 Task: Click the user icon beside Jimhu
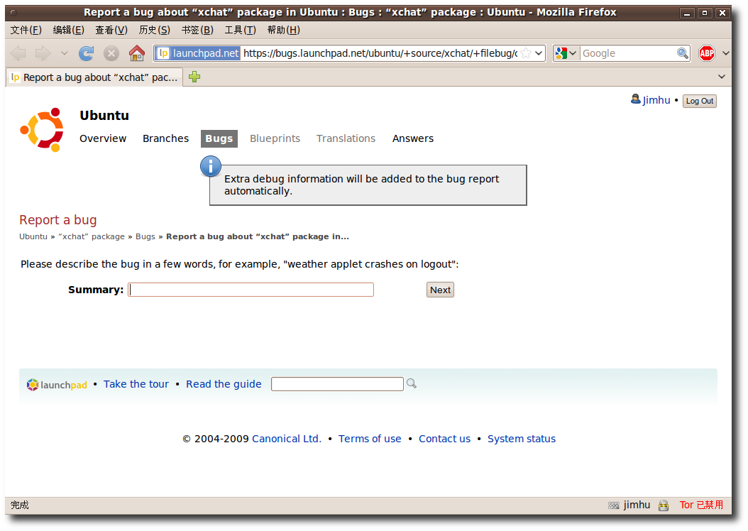tap(635, 99)
